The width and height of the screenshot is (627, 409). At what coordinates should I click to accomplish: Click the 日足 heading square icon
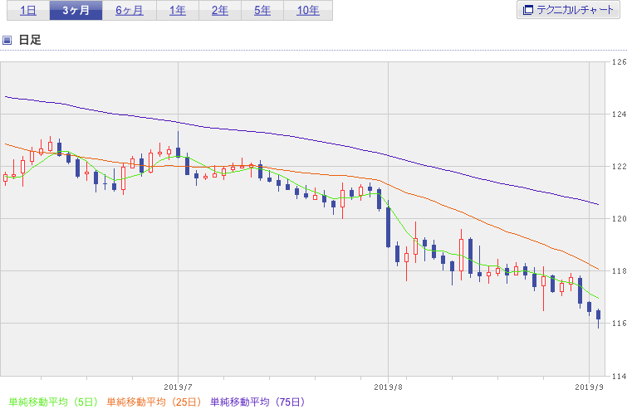tap(7, 40)
